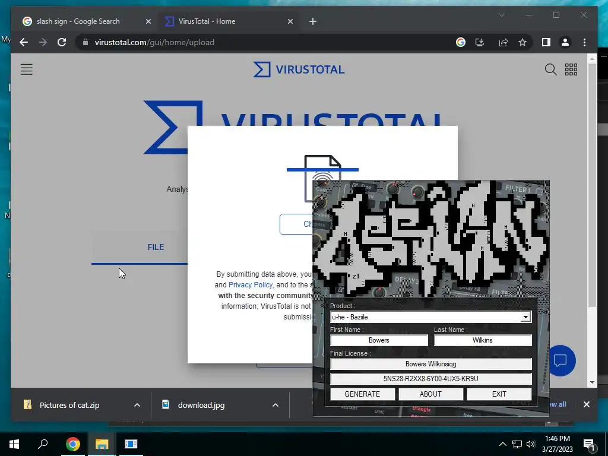The height and width of the screenshot is (456, 608).
Task: Toggle Chrome side panel
Action: pyautogui.click(x=546, y=42)
